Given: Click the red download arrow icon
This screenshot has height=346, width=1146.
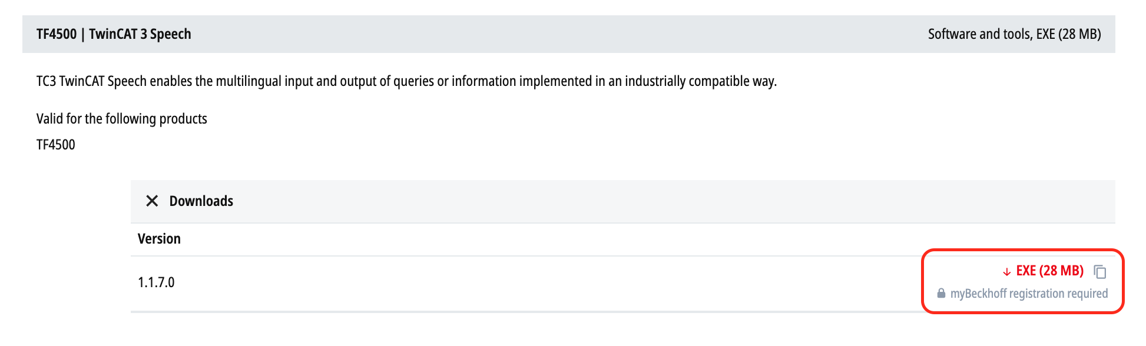Looking at the screenshot, I should point(1006,271).
